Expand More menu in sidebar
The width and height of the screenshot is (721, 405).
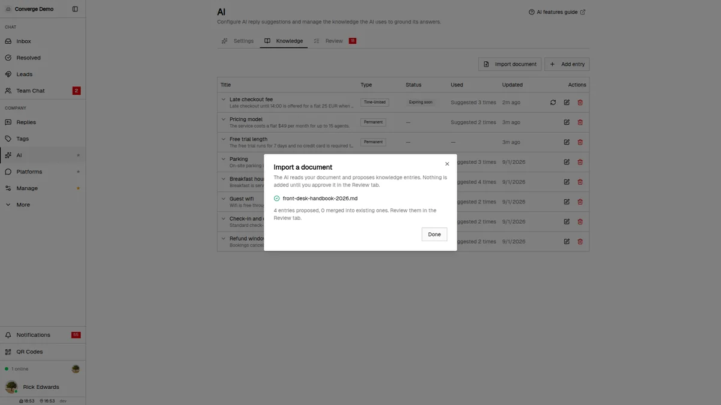[43, 205]
